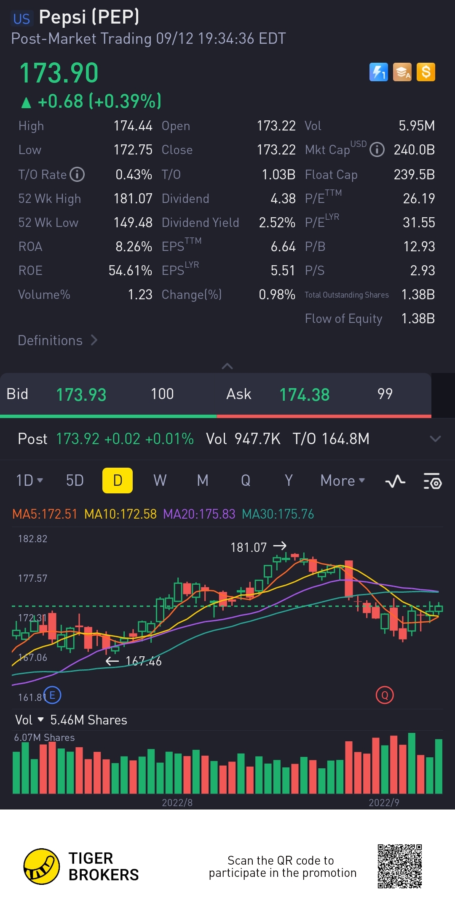This screenshot has width=455, height=924.
Task: Tap the US market badge
Action: coord(21,19)
